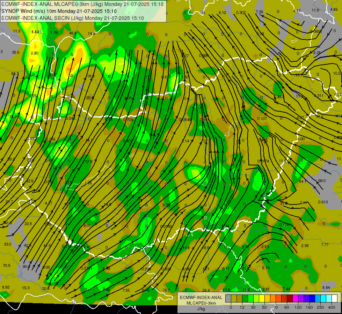Image resolution: width=342 pixels, height=314 pixels.
Task: Click the map value '35.5'
Action: (x=16, y=52)
